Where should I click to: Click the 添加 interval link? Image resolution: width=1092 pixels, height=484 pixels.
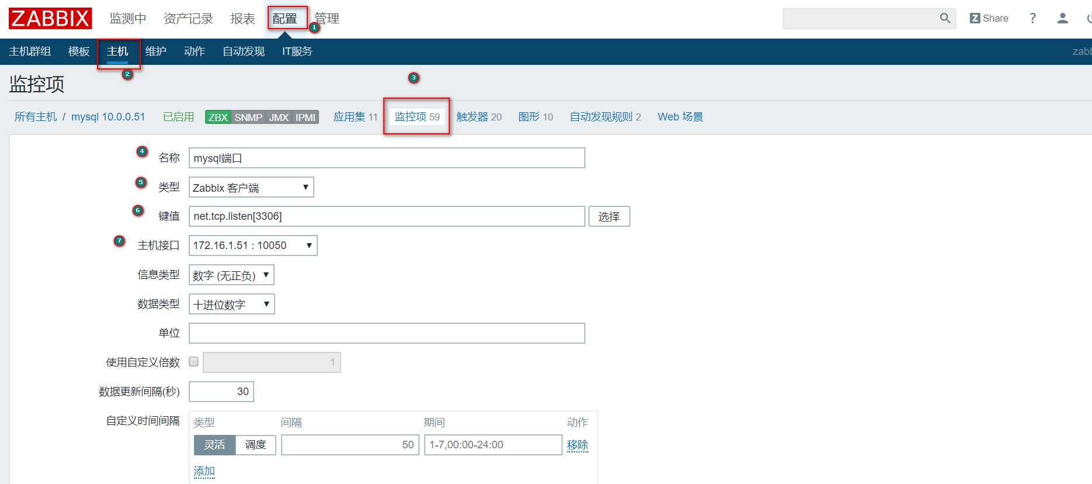tap(204, 471)
